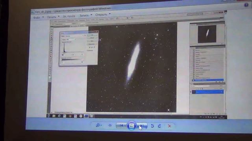Image resolution: width=252 pixels, height=141 pixels.
Task: Click the folder icon in pictured taskbar
Action: click(54, 116)
